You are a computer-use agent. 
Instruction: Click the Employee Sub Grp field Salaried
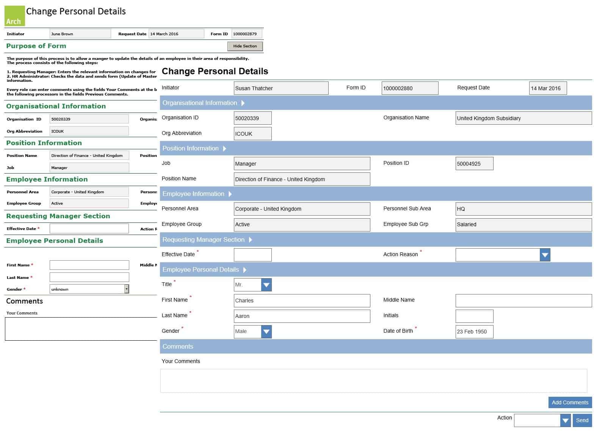point(523,224)
